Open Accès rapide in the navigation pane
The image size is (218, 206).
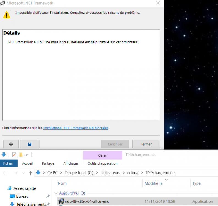(x=25, y=188)
